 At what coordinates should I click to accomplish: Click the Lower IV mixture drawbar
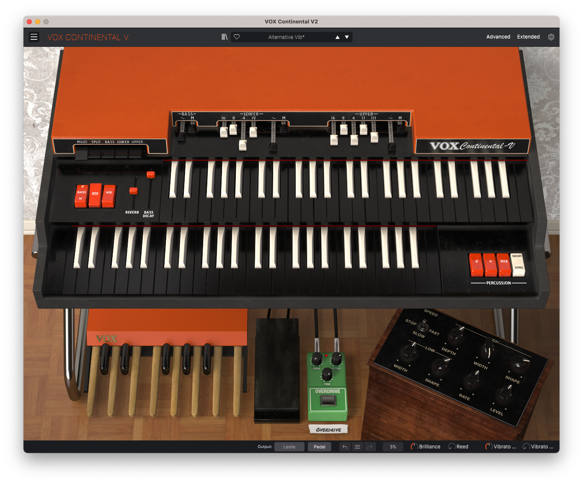tap(253, 132)
